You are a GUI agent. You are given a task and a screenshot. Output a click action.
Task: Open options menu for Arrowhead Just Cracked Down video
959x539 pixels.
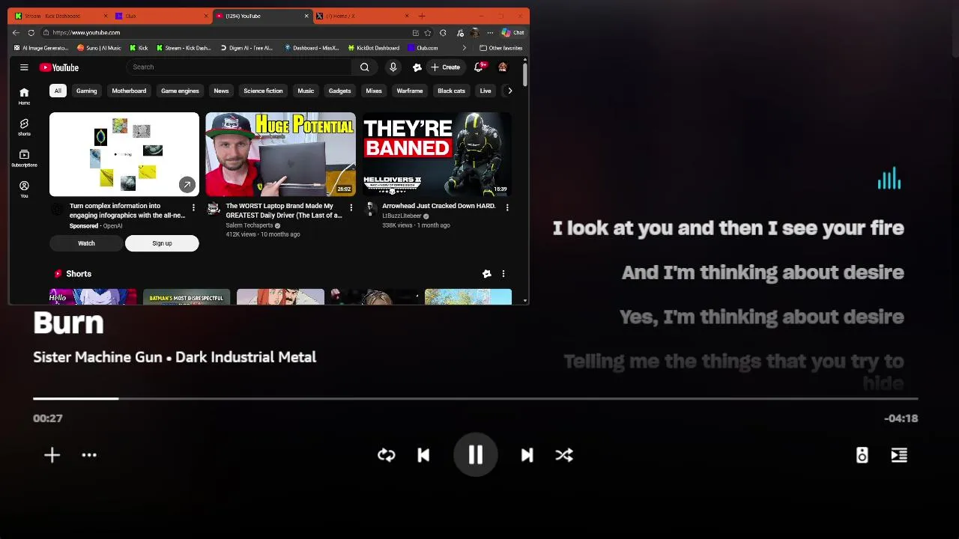(x=507, y=207)
